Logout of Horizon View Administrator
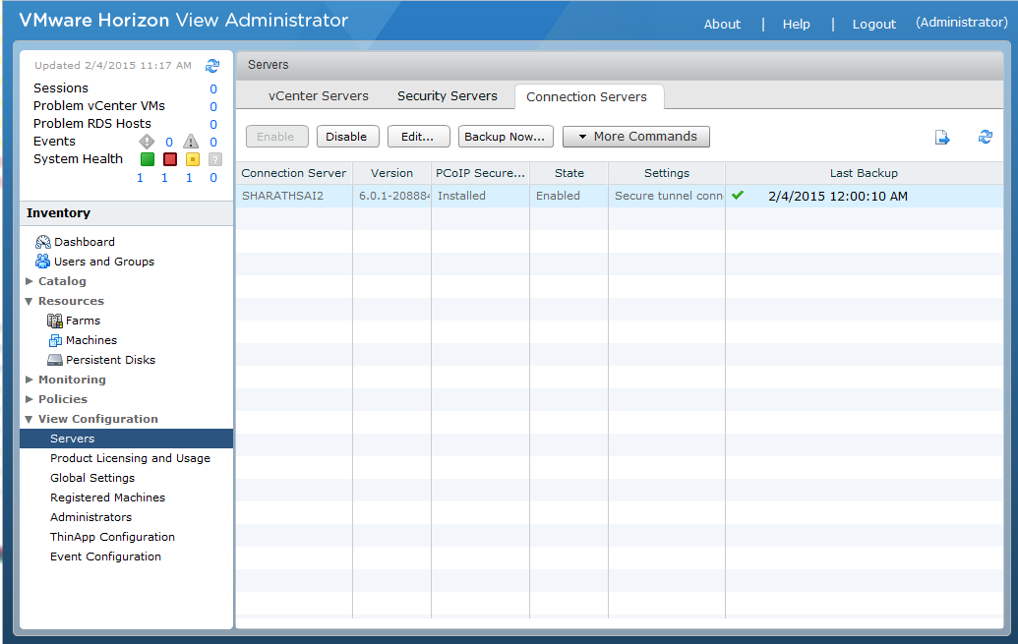1018x644 pixels. click(x=873, y=24)
